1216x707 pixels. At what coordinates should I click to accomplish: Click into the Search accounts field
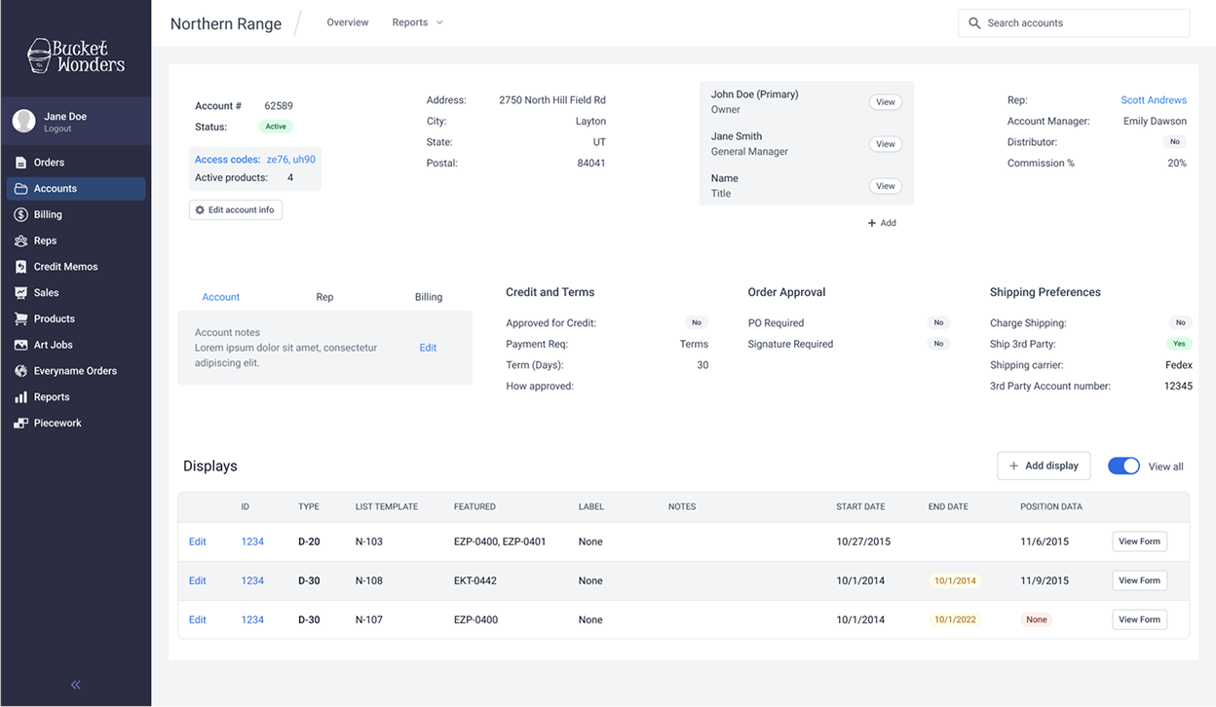point(1074,23)
